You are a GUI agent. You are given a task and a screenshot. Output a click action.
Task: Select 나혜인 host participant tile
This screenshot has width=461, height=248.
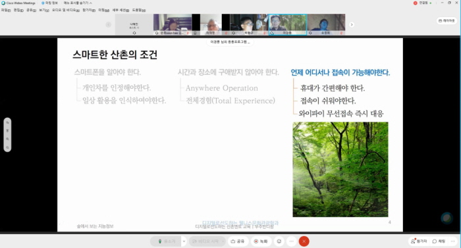(x=134, y=25)
